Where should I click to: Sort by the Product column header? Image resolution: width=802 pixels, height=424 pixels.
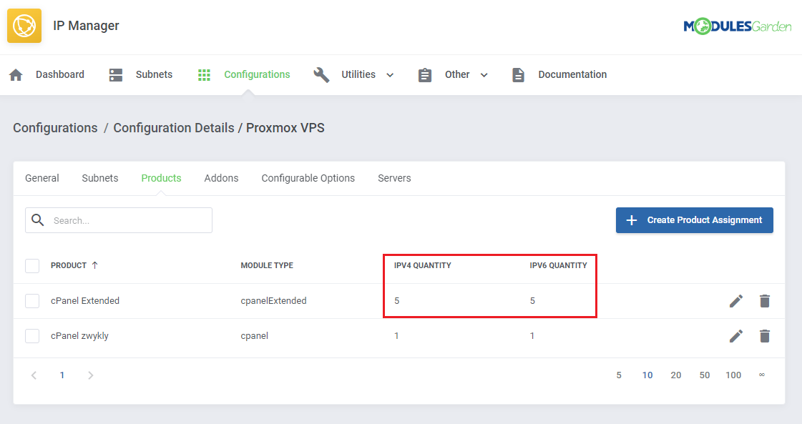point(69,265)
